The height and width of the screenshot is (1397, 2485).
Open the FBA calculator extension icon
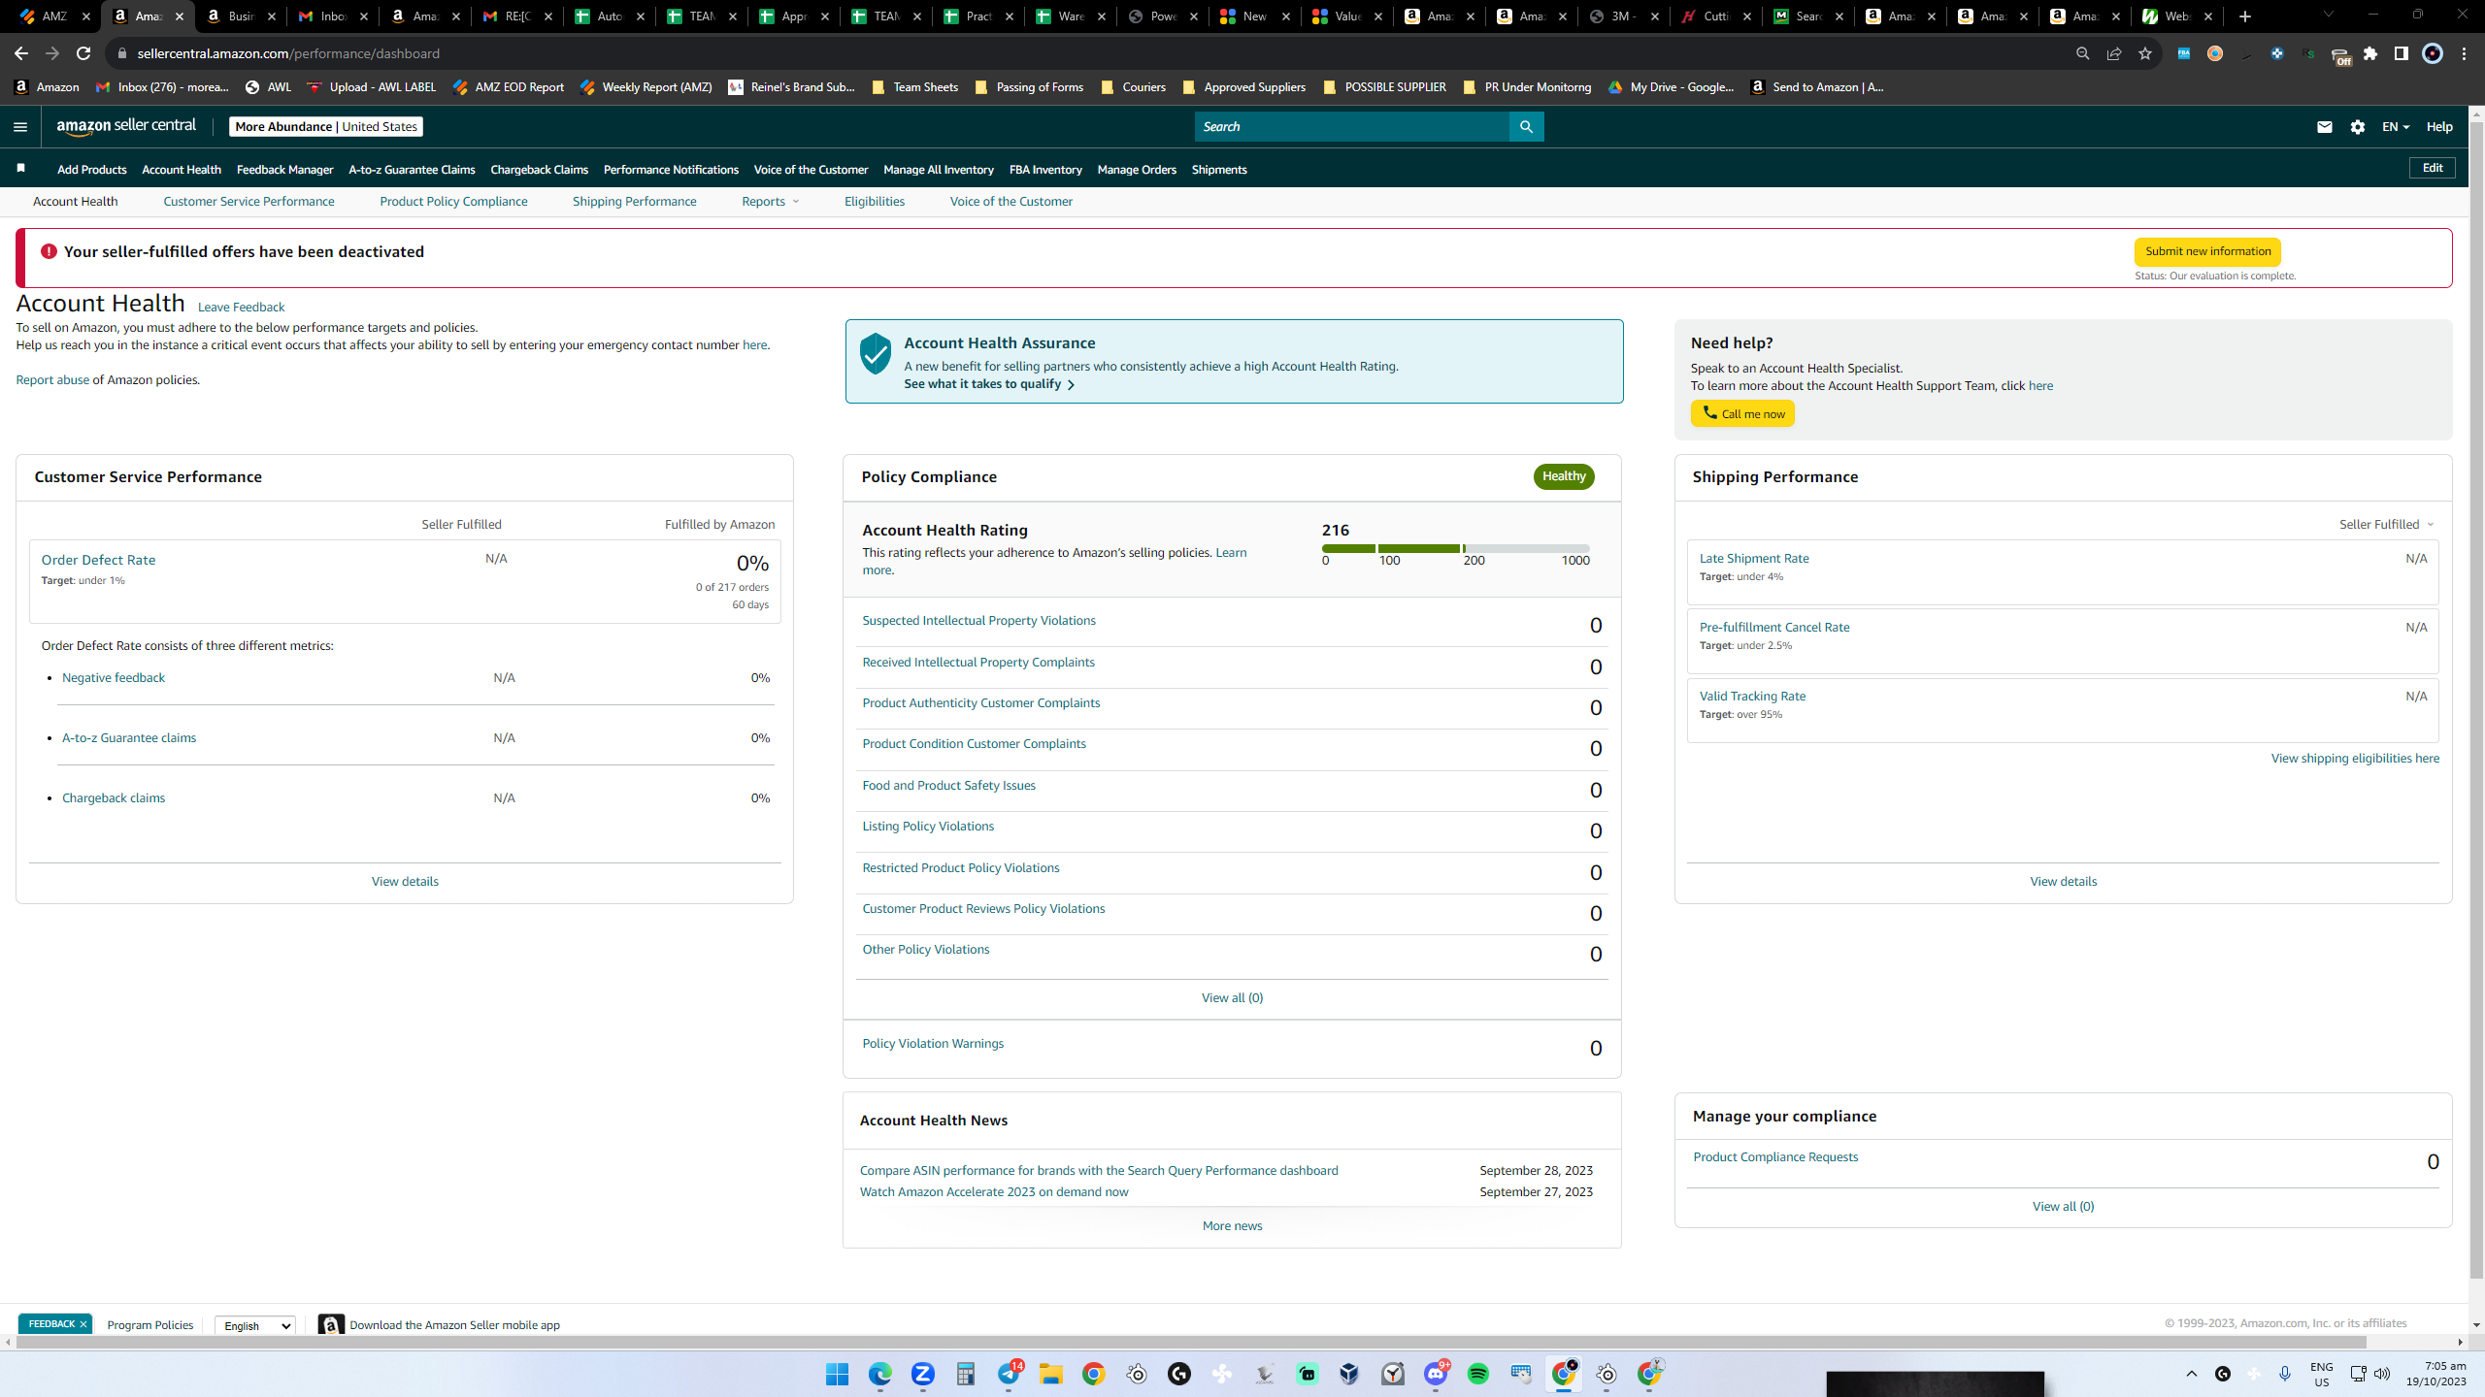(2184, 53)
